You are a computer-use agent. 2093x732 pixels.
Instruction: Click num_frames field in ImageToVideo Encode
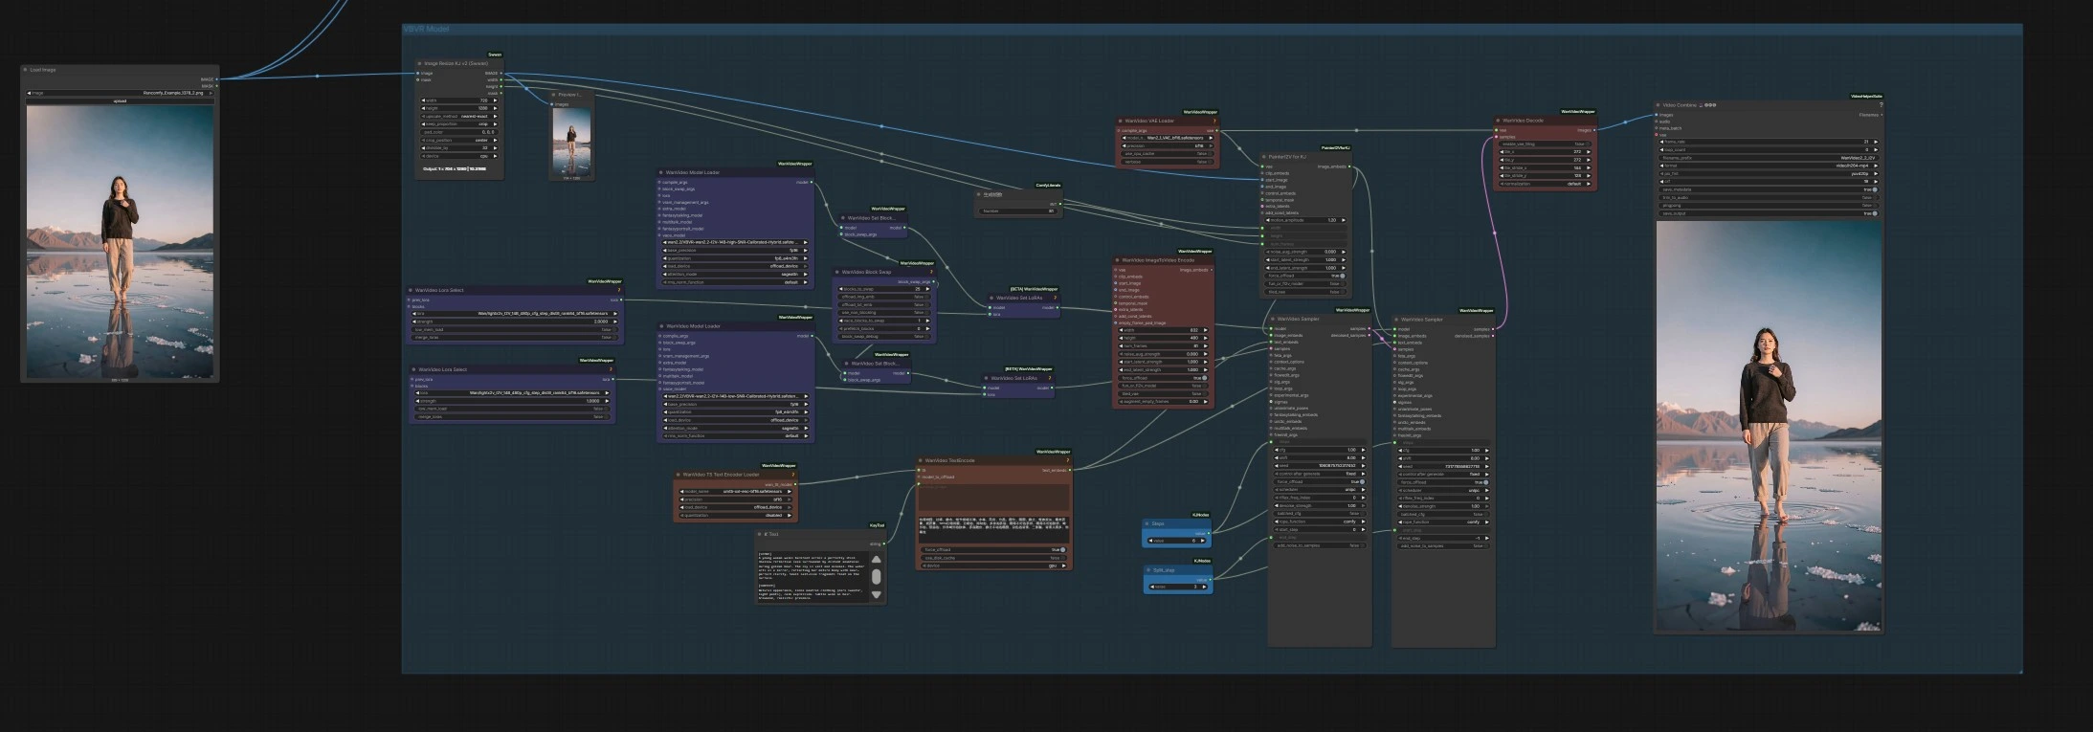point(1163,345)
